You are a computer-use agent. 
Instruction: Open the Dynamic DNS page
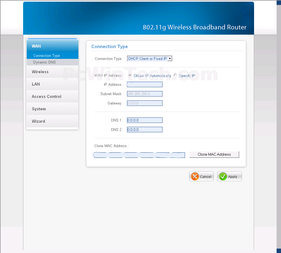[x=52, y=62]
